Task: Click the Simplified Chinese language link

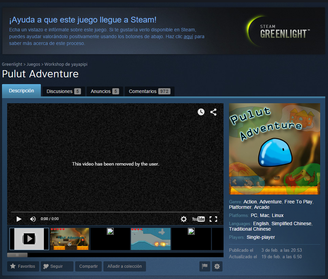Action: [x=292, y=223]
